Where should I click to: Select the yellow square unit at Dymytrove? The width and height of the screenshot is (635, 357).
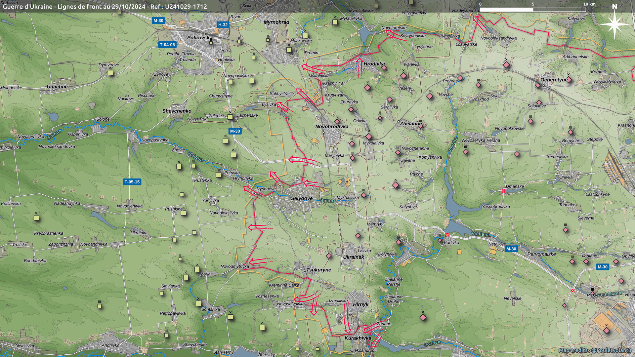click(110, 73)
